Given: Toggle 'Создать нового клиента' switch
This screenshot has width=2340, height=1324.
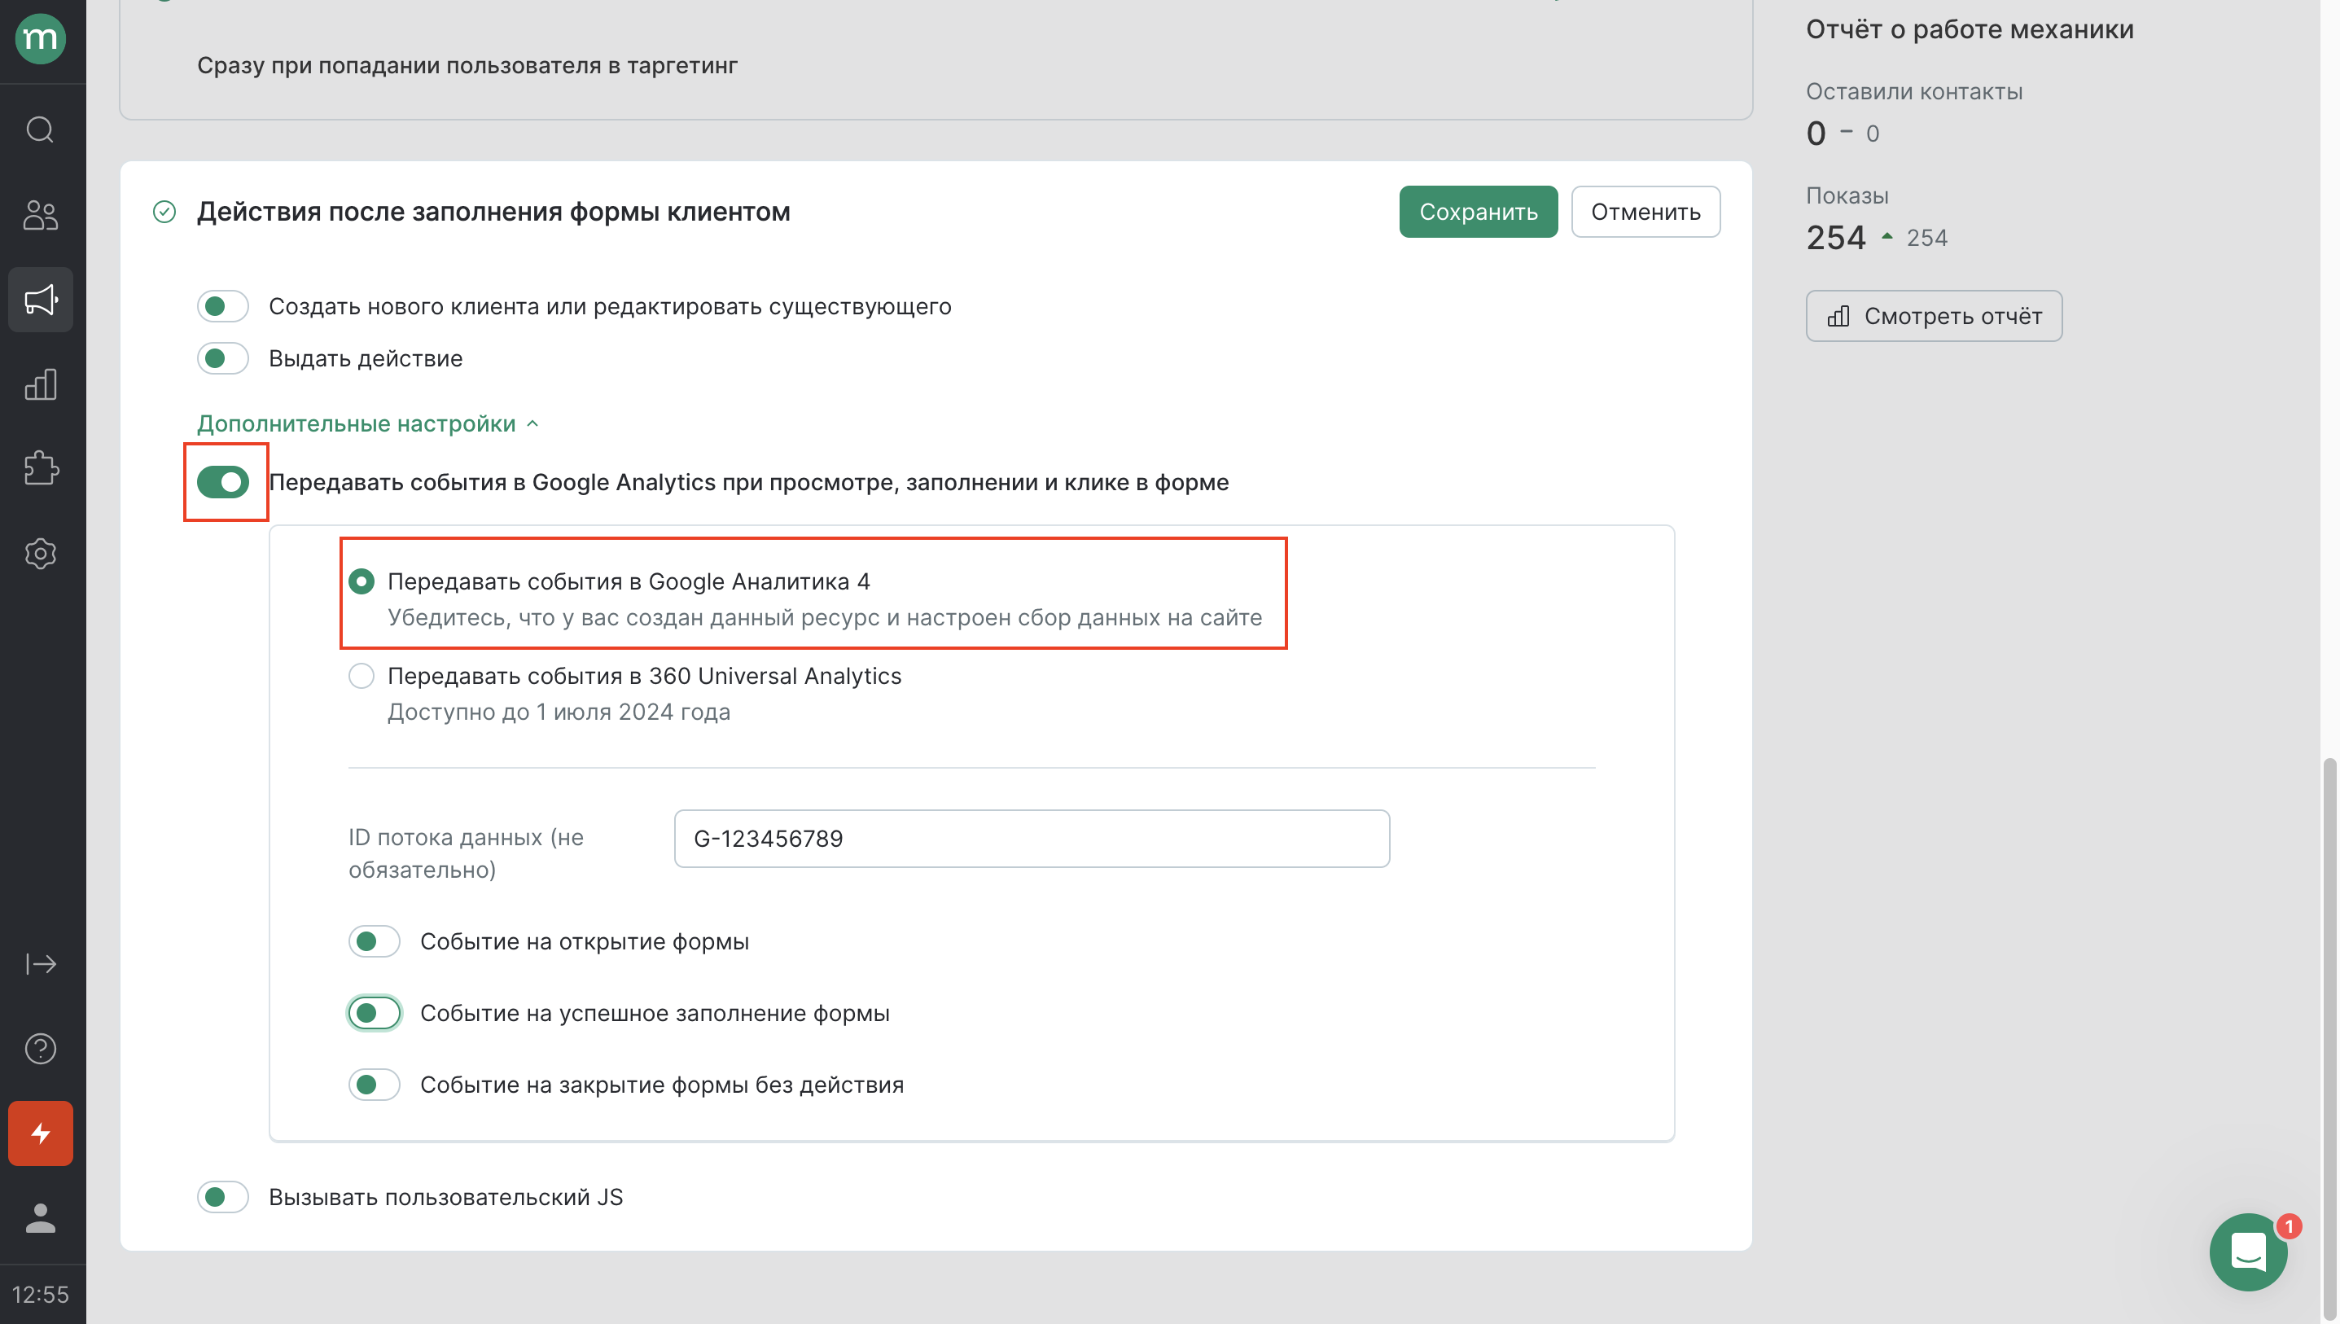Looking at the screenshot, I should pos(223,306).
